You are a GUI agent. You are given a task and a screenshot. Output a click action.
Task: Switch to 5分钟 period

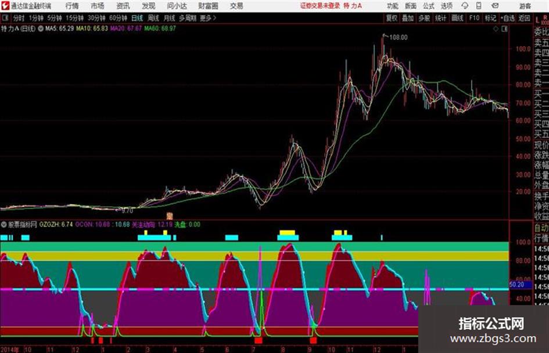(55, 18)
